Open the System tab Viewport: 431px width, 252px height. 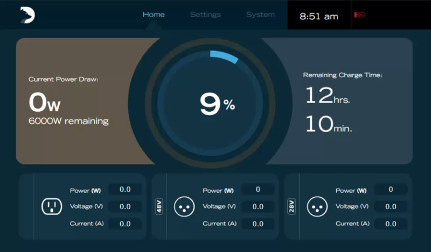click(260, 15)
